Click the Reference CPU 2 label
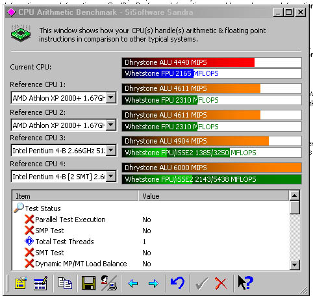The image size is (313, 302). [x=38, y=112]
